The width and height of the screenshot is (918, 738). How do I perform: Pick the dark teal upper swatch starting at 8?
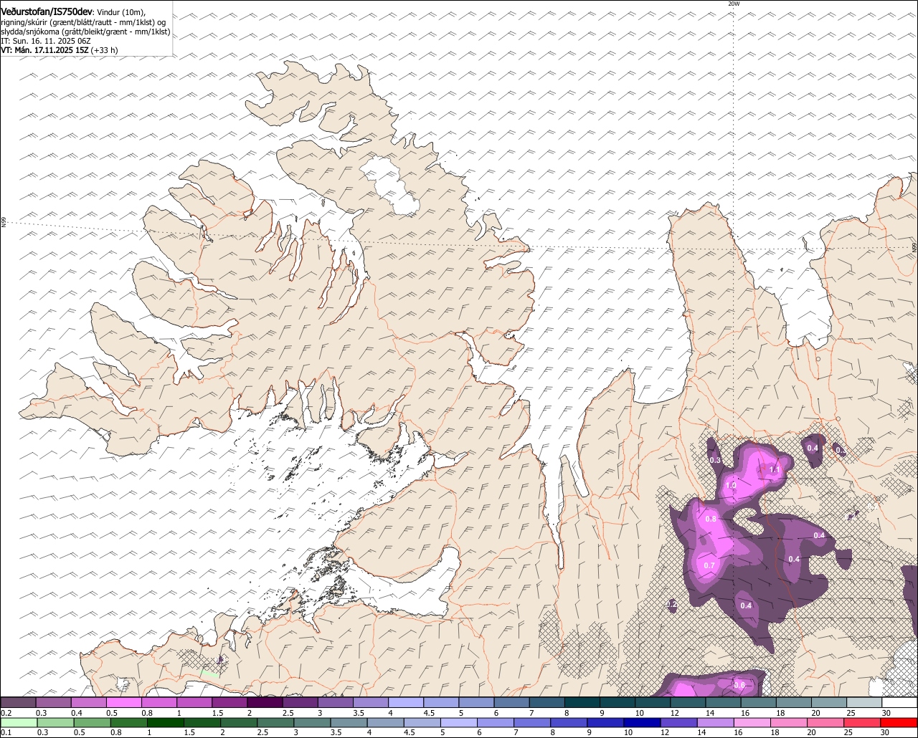point(582,703)
